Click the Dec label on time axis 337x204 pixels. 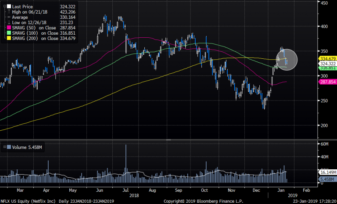pyautogui.click(x=256, y=190)
